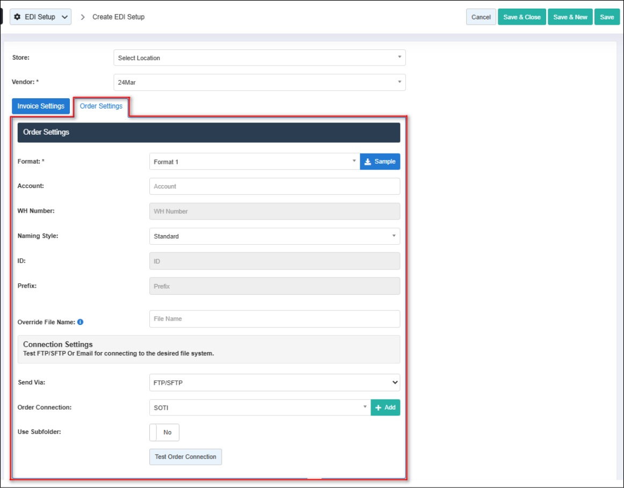Viewport: 624px width, 488px height.
Task: Open the Format dropdown
Action: pyautogui.click(x=254, y=162)
